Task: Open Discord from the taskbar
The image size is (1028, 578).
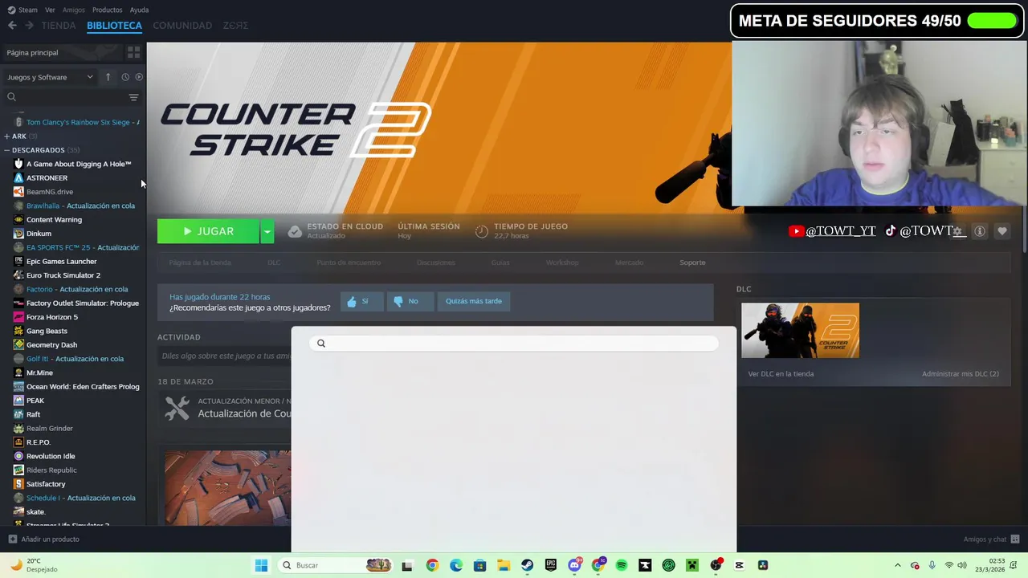Action: coord(574,565)
